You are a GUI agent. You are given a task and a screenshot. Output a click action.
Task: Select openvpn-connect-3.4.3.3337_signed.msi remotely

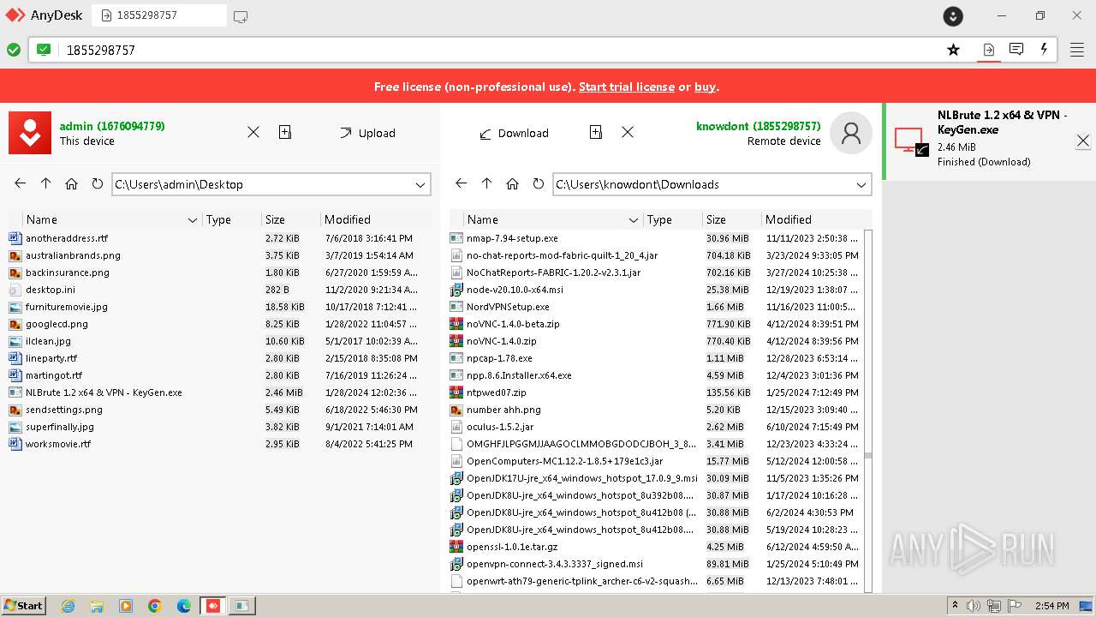tap(555, 564)
